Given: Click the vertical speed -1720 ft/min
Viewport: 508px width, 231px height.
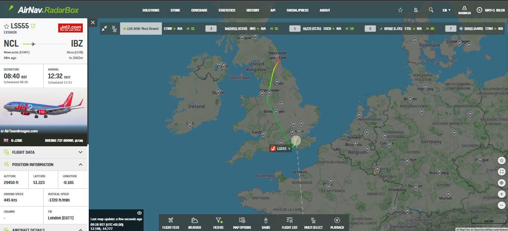Looking at the screenshot, I should (x=60, y=200).
